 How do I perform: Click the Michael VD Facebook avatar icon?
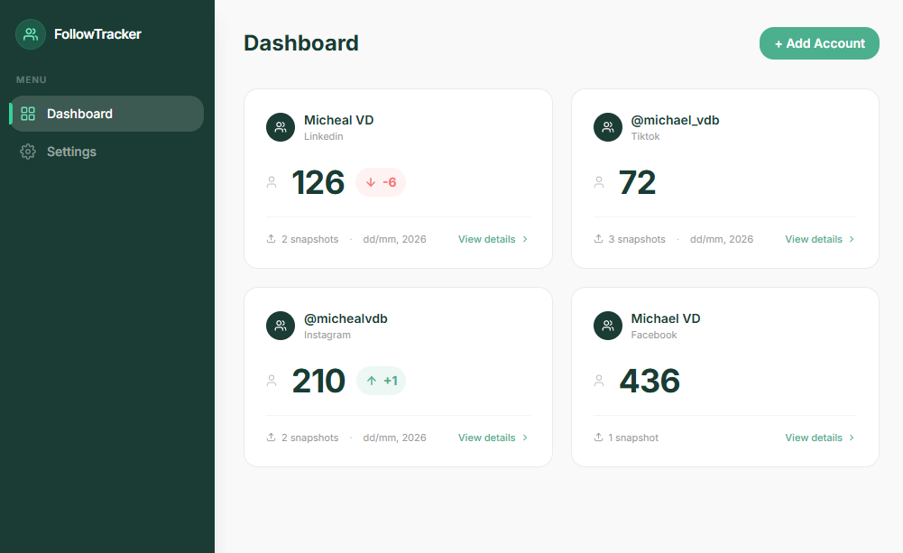point(608,326)
